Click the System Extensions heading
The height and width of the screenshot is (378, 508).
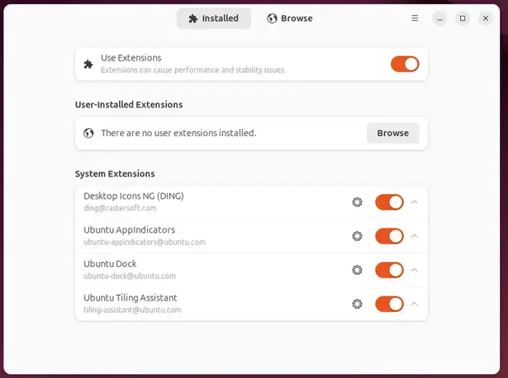click(x=115, y=174)
